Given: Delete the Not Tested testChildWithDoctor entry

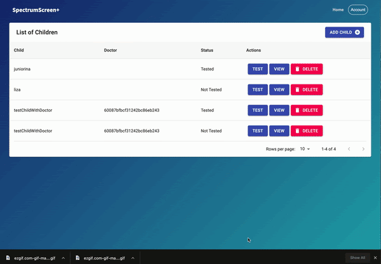Looking at the screenshot, I should (307, 131).
